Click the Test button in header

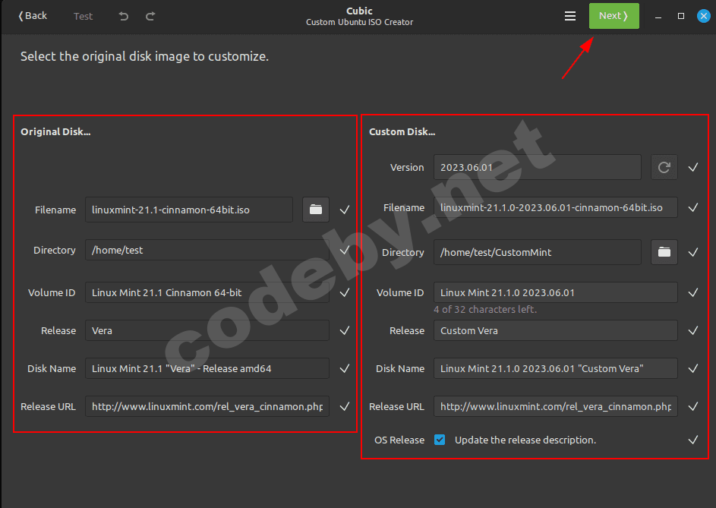click(84, 16)
